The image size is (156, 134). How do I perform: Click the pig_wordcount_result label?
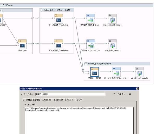pos(112,25)
